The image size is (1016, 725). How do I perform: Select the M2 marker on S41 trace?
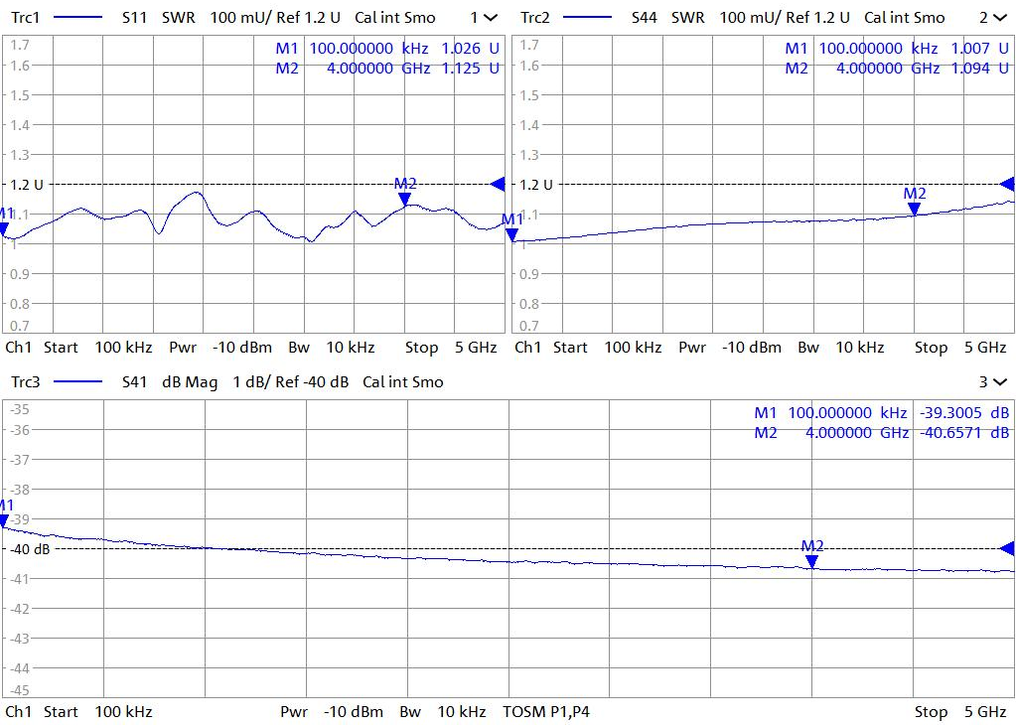click(812, 561)
